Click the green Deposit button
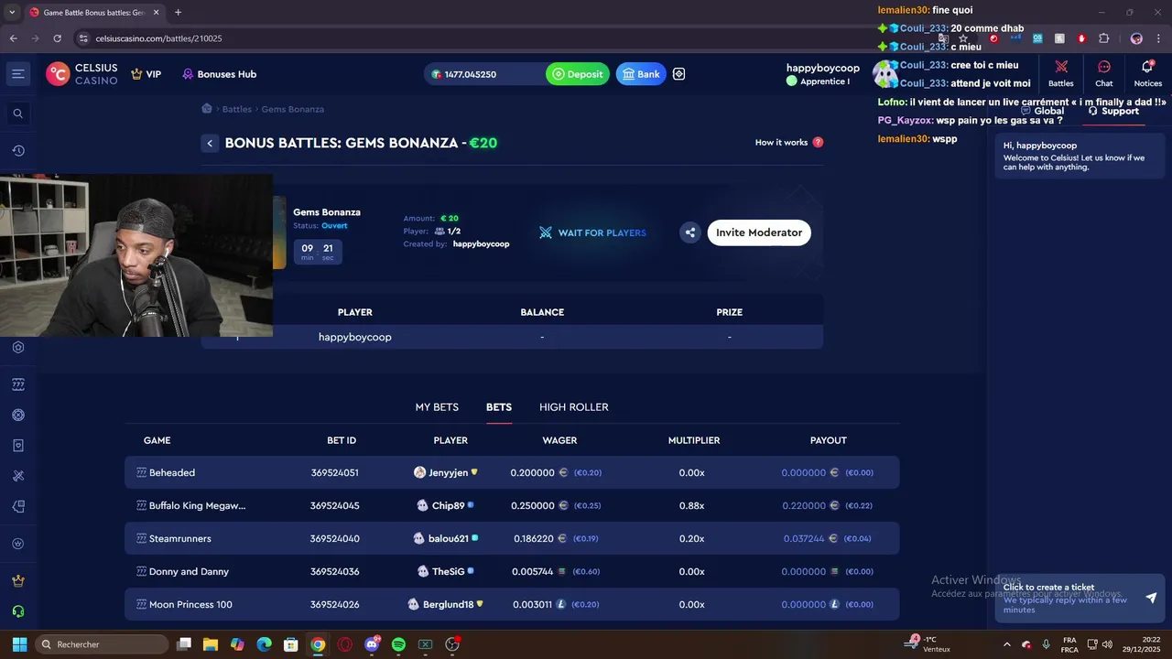This screenshot has height=659, width=1172. pyautogui.click(x=578, y=74)
